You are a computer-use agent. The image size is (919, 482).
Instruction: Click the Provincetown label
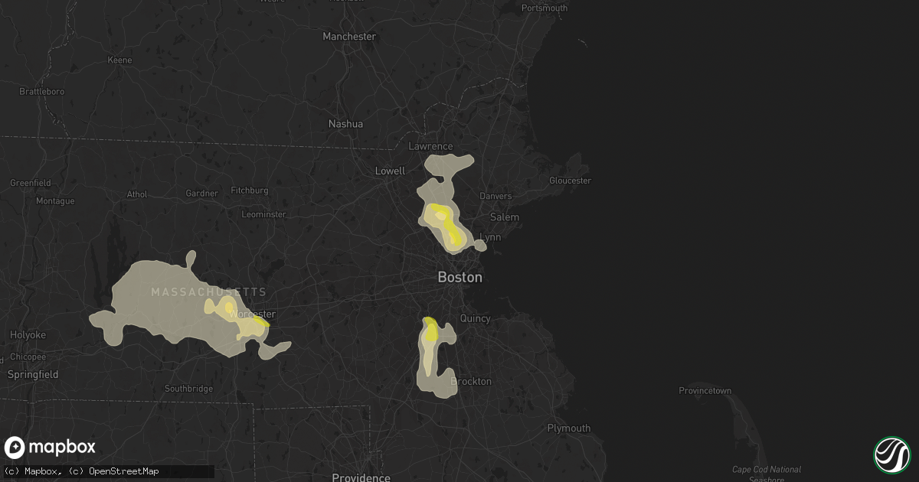tap(705, 391)
